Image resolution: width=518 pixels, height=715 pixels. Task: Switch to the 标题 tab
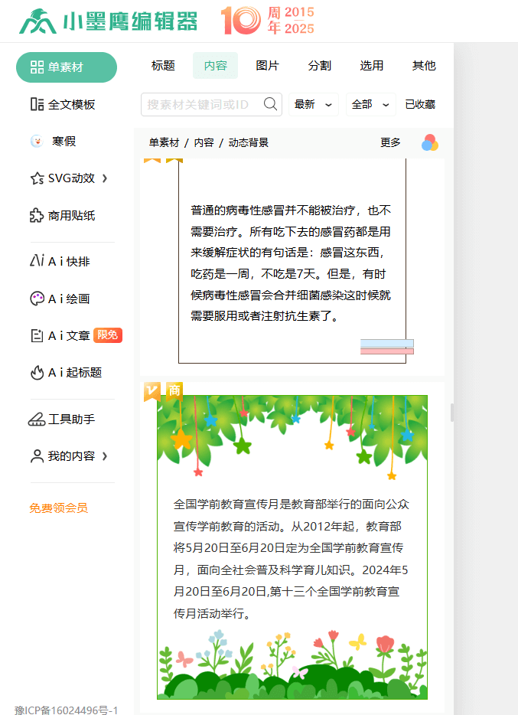163,66
